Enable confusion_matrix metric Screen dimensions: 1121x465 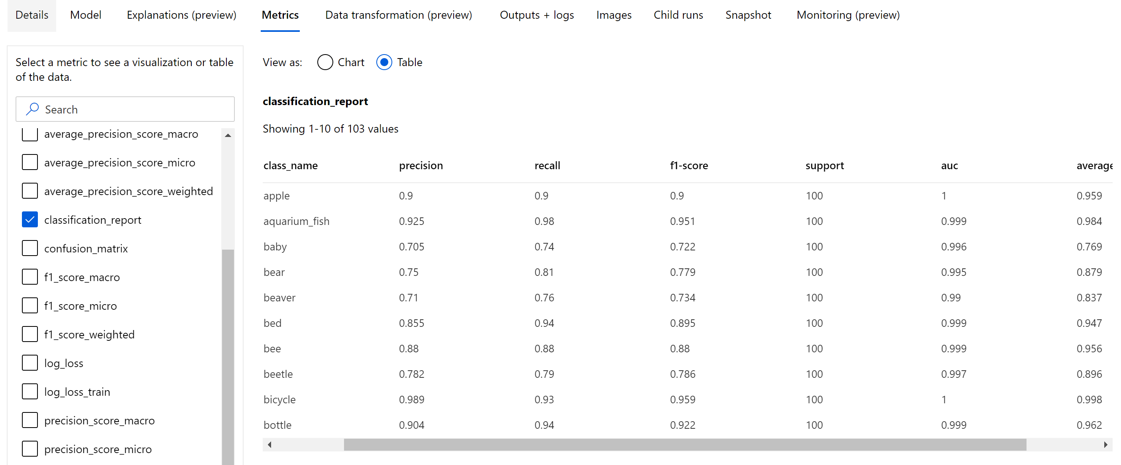[29, 248]
